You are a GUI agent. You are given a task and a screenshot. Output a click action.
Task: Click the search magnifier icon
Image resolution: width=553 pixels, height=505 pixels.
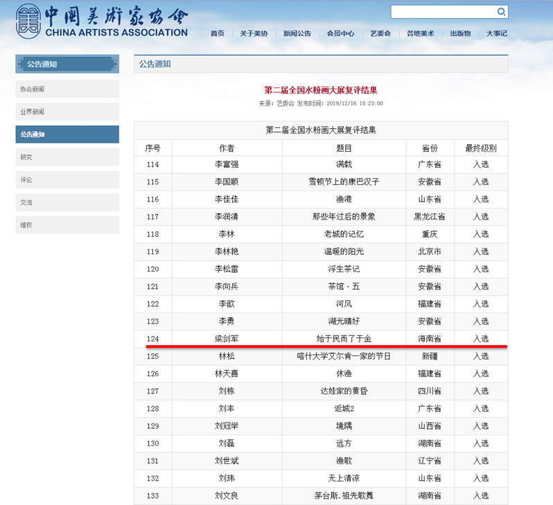coord(501,12)
